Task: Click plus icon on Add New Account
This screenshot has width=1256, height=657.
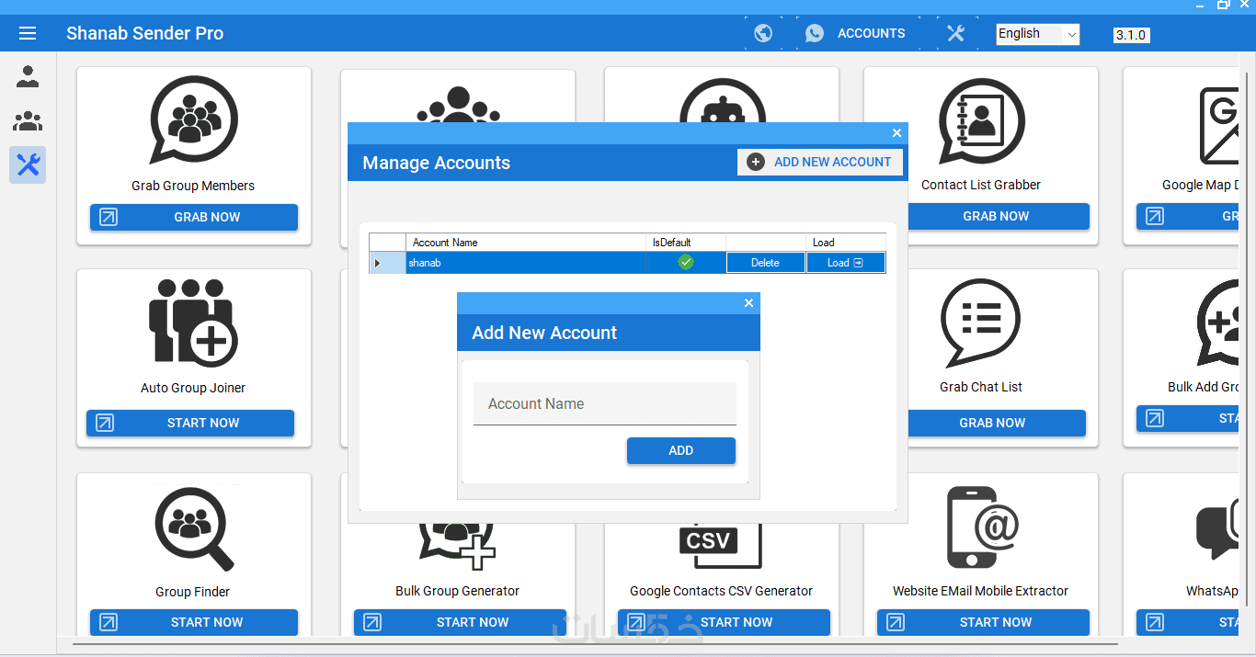Action: click(x=756, y=162)
